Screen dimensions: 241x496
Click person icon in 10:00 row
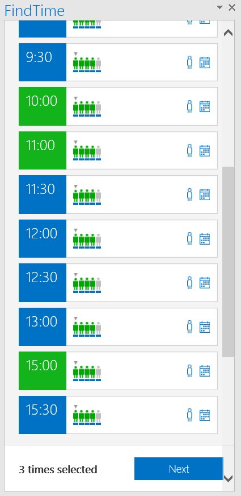(189, 106)
